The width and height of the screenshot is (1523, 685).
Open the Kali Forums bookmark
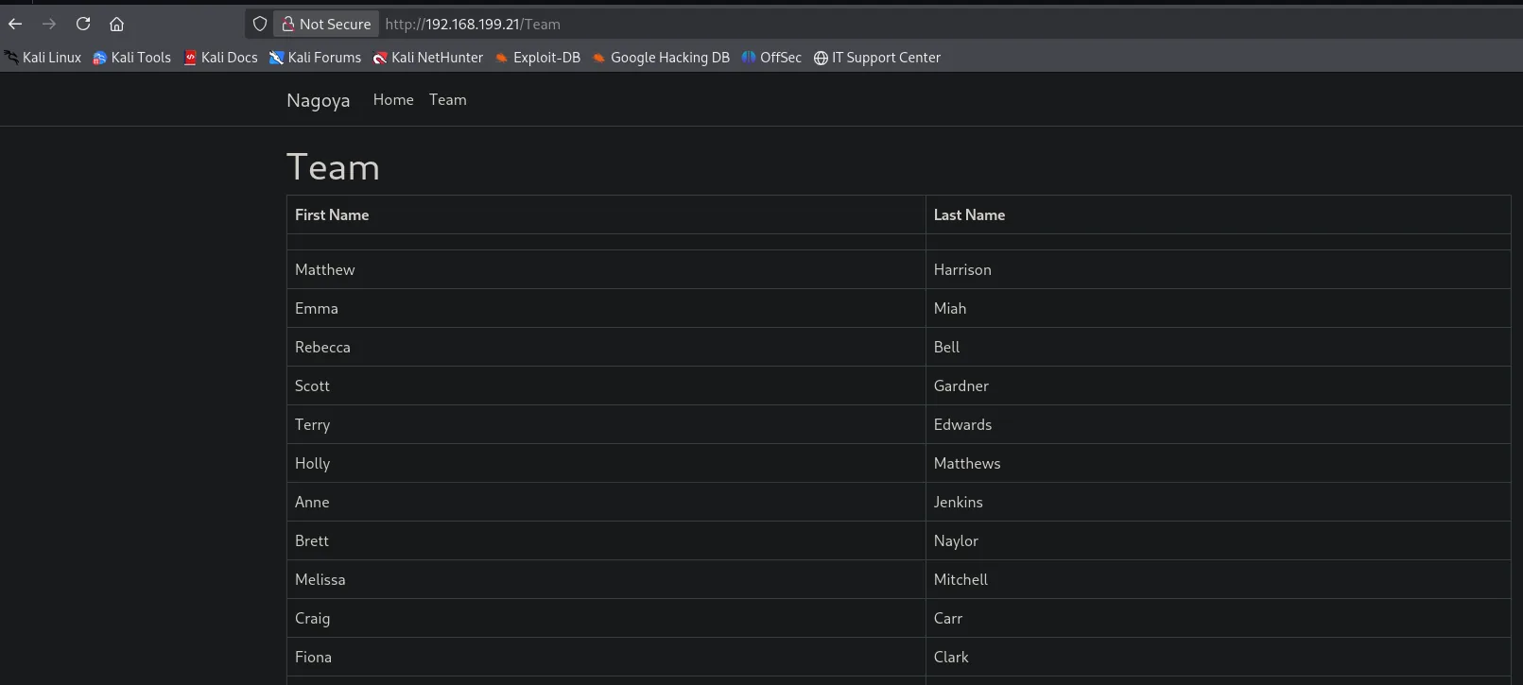click(x=315, y=58)
